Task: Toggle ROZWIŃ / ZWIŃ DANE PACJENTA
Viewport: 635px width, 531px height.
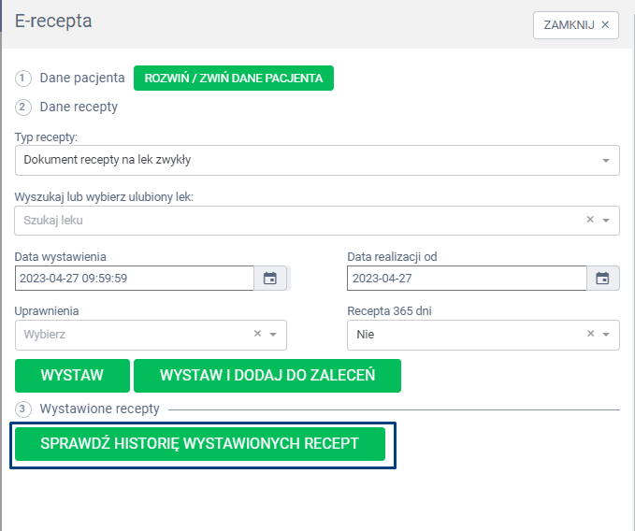Action: tap(234, 79)
